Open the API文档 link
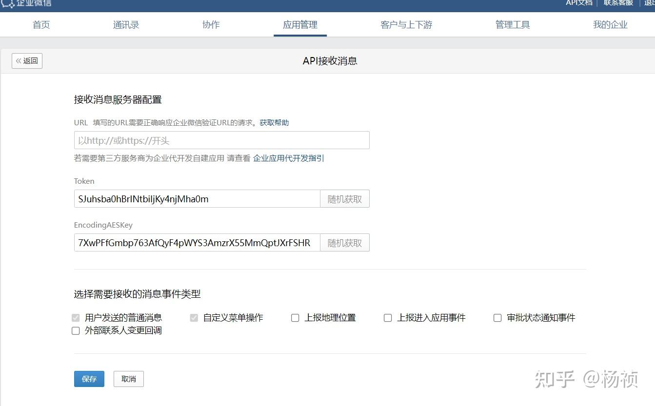Viewport: 655px width, 406px height. (x=578, y=3)
